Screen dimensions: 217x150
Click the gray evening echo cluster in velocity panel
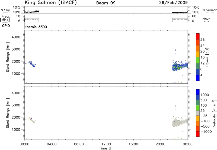(180, 122)
